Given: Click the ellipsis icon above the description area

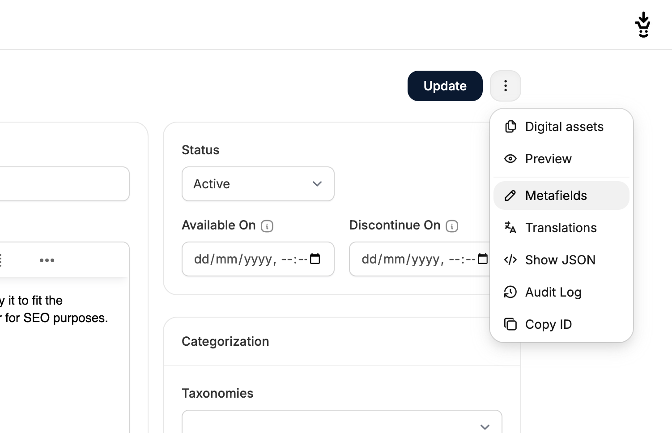Looking at the screenshot, I should pos(47,260).
